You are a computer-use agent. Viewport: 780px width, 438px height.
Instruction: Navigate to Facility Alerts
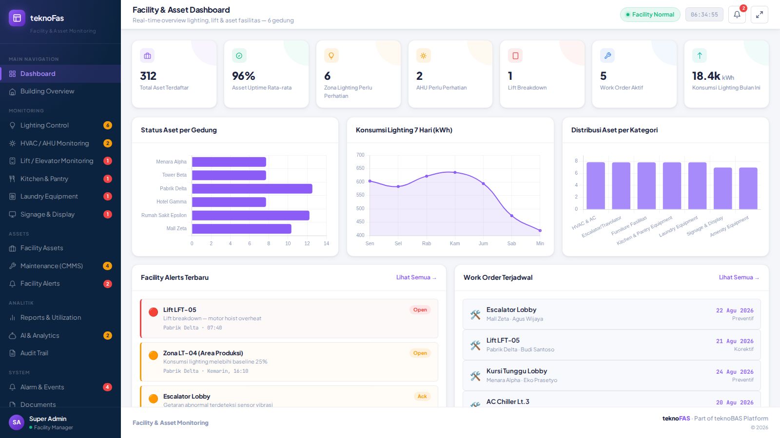(x=60, y=284)
